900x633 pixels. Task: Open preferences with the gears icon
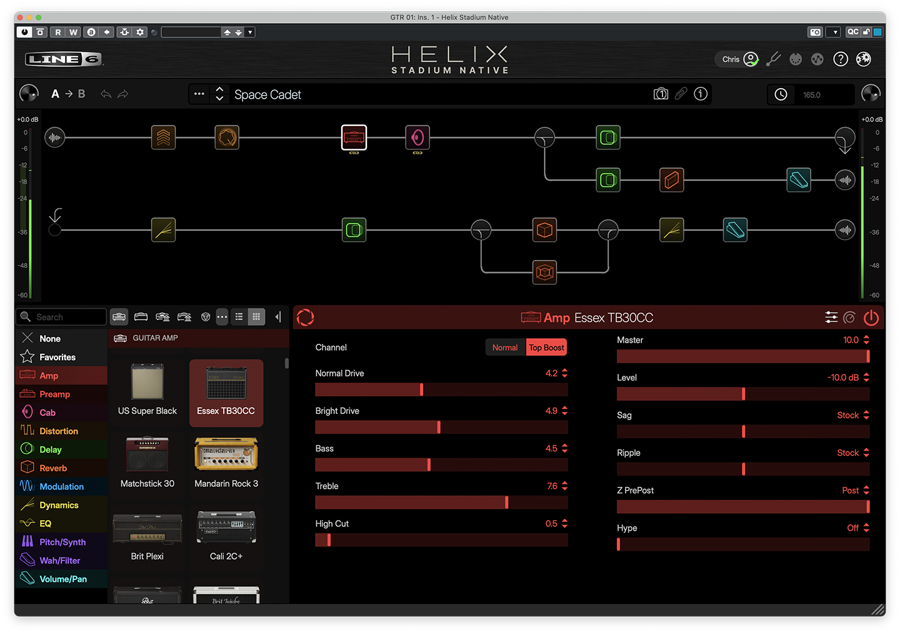pyautogui.click(x=864, y=59)
